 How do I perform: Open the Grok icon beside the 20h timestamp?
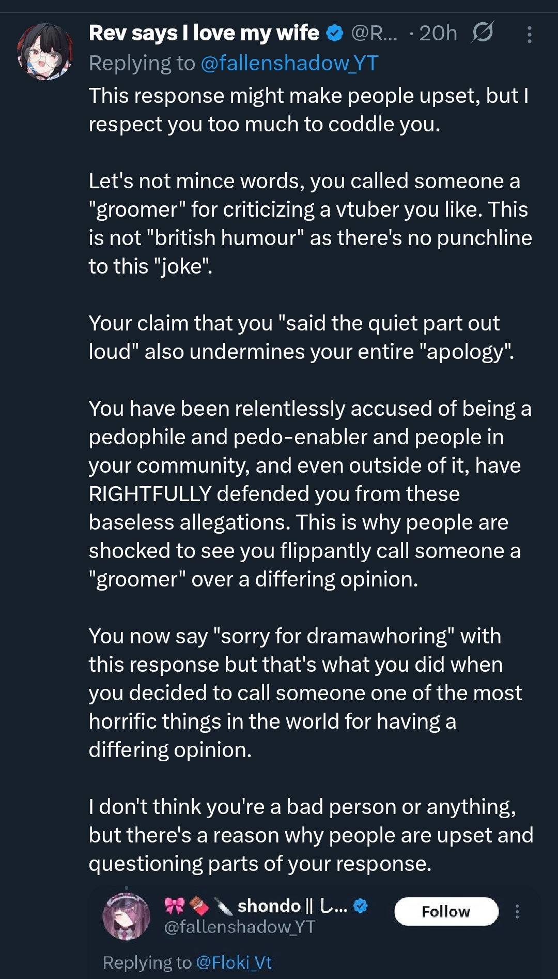click(x=483, y=33)
